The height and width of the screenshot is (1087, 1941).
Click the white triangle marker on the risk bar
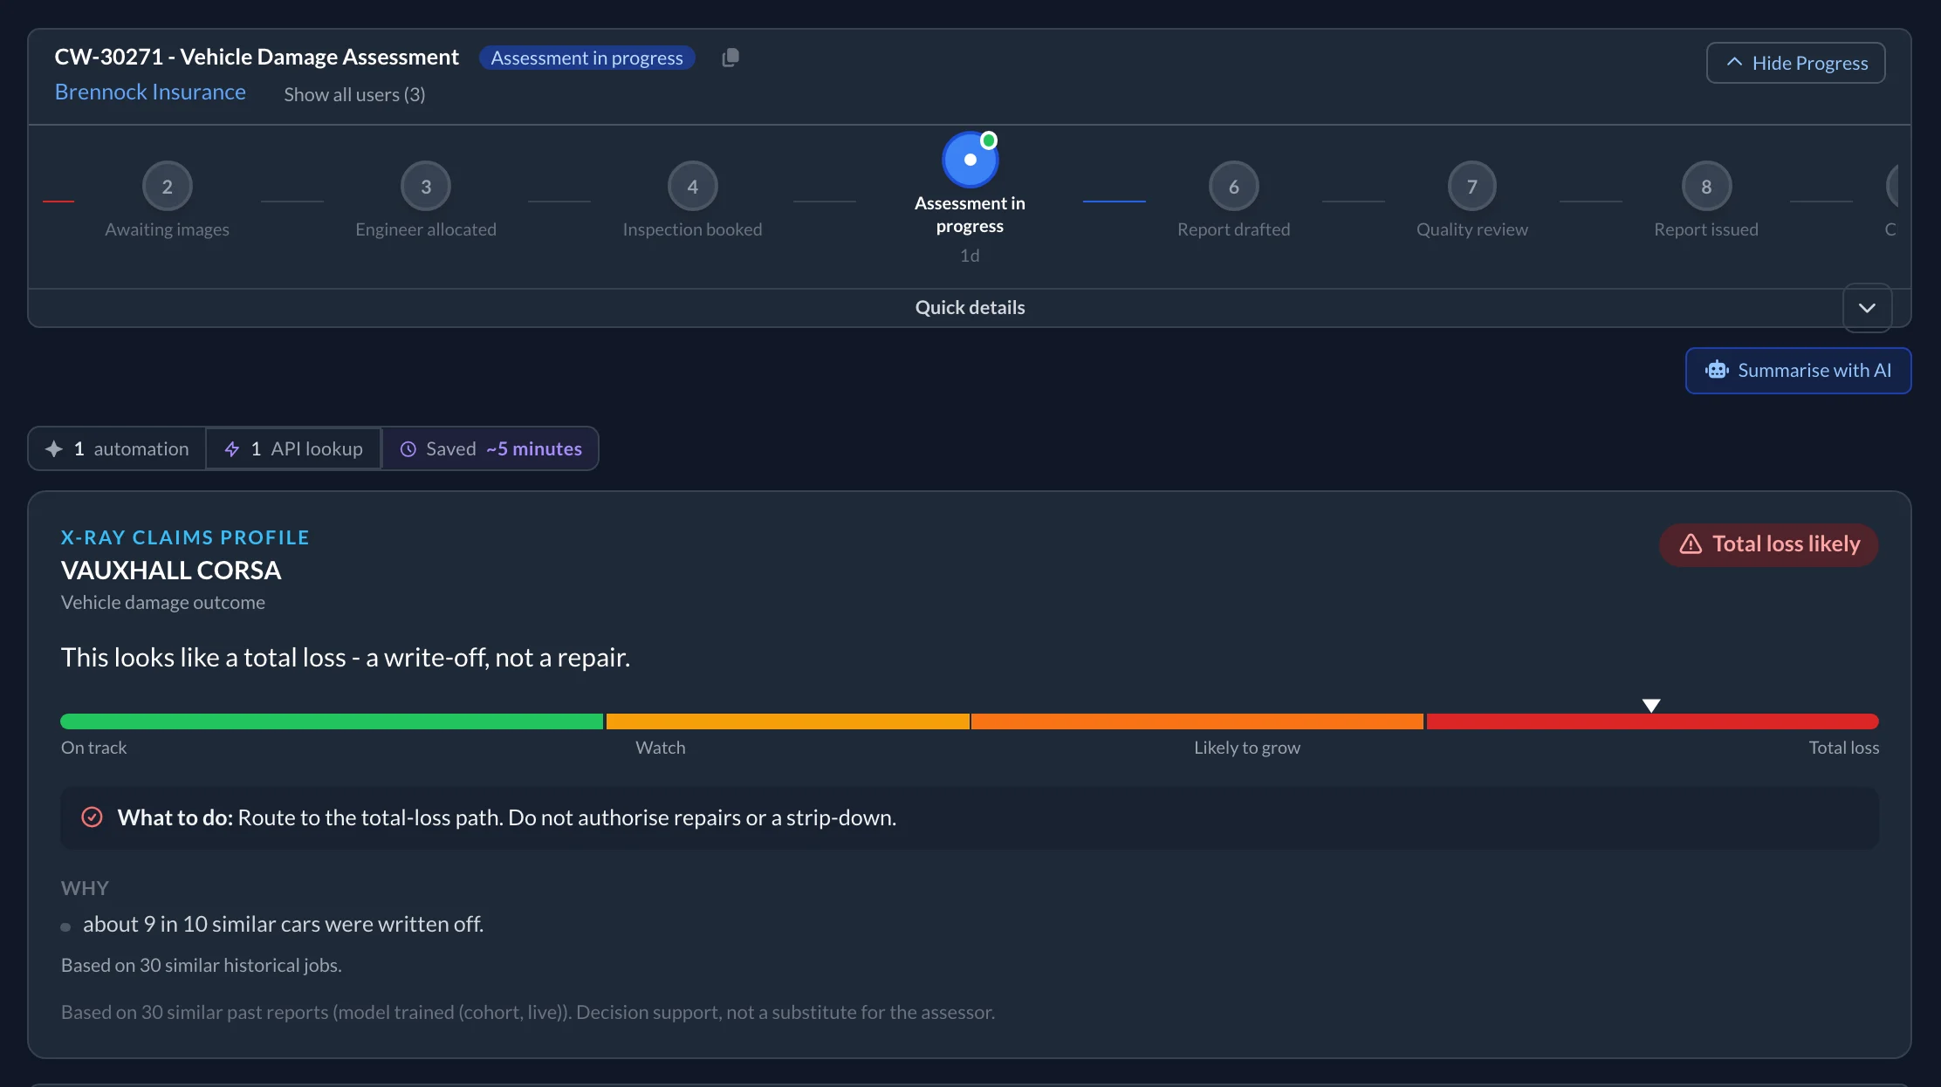(1650, 705)
